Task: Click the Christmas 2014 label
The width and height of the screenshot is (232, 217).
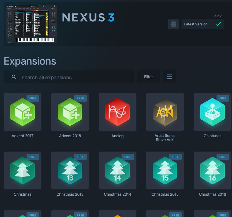Action: point(117,194)
